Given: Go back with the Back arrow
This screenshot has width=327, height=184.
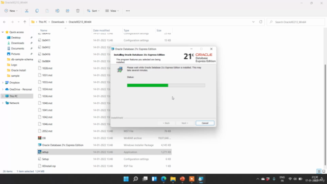Looking at the screenshot, I should [5, 22].
